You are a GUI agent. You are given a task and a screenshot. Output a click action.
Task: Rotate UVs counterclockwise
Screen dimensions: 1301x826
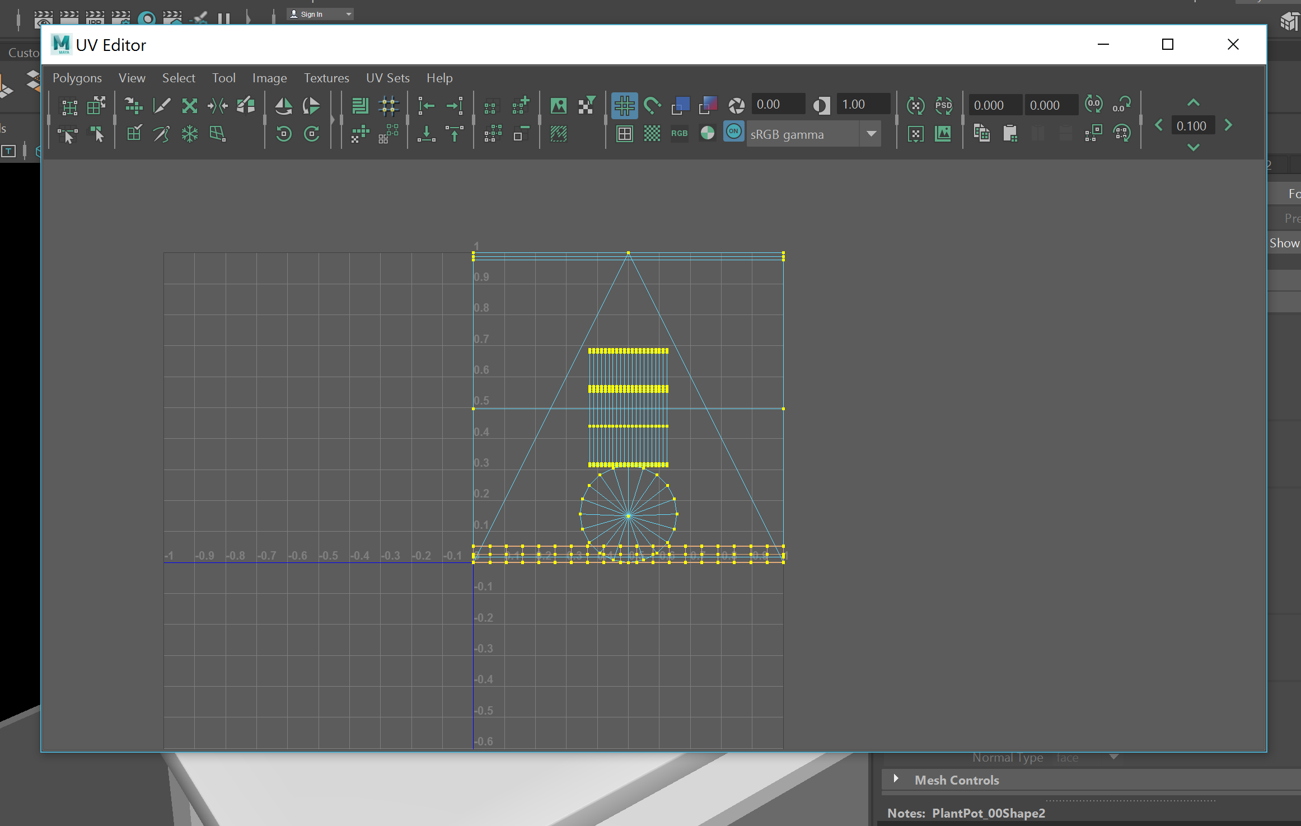[284, 133]
